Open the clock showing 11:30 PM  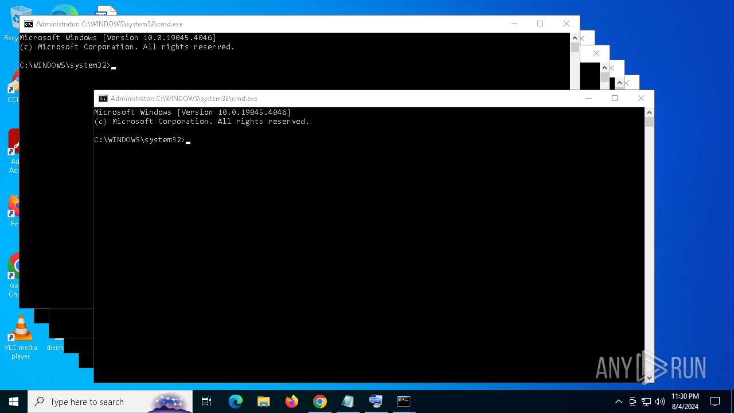coord(685,402)
